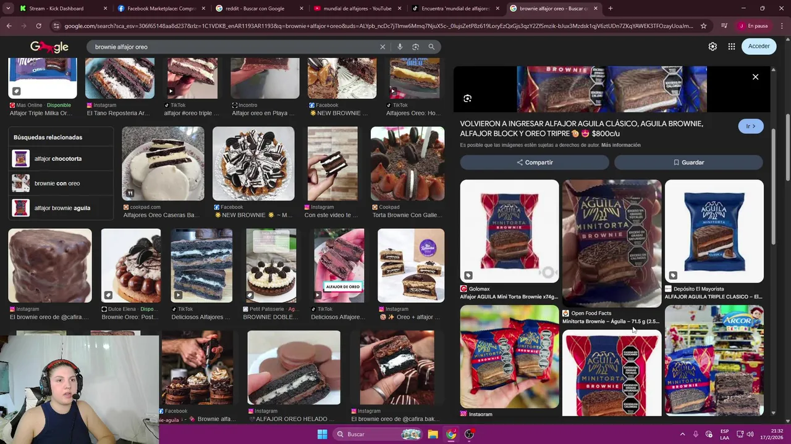791x444 pixels.
Task: Click the Windows taskbar Buscar search box
Action: [378, 434]
